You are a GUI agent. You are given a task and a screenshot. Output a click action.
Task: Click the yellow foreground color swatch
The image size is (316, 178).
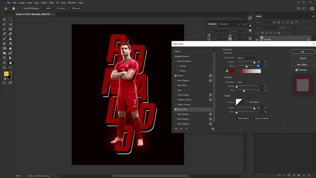6,74
